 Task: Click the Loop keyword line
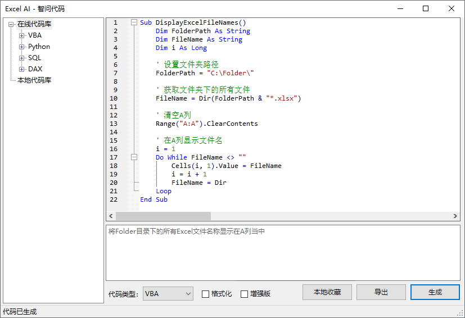(x=164, y=191)
